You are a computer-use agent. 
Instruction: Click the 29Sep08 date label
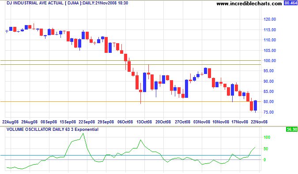pyautogui.click(x=106, y=122)
